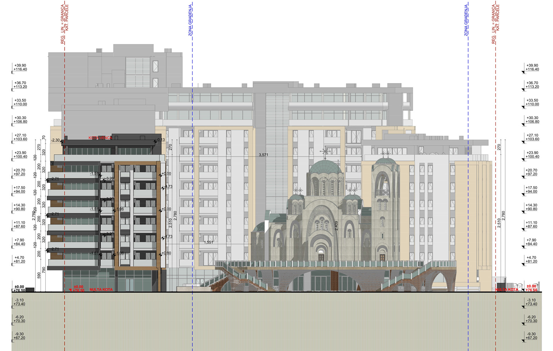
Task: Select the right ZONA GRAĐENJA blue label
Action: tap(466, 20)
